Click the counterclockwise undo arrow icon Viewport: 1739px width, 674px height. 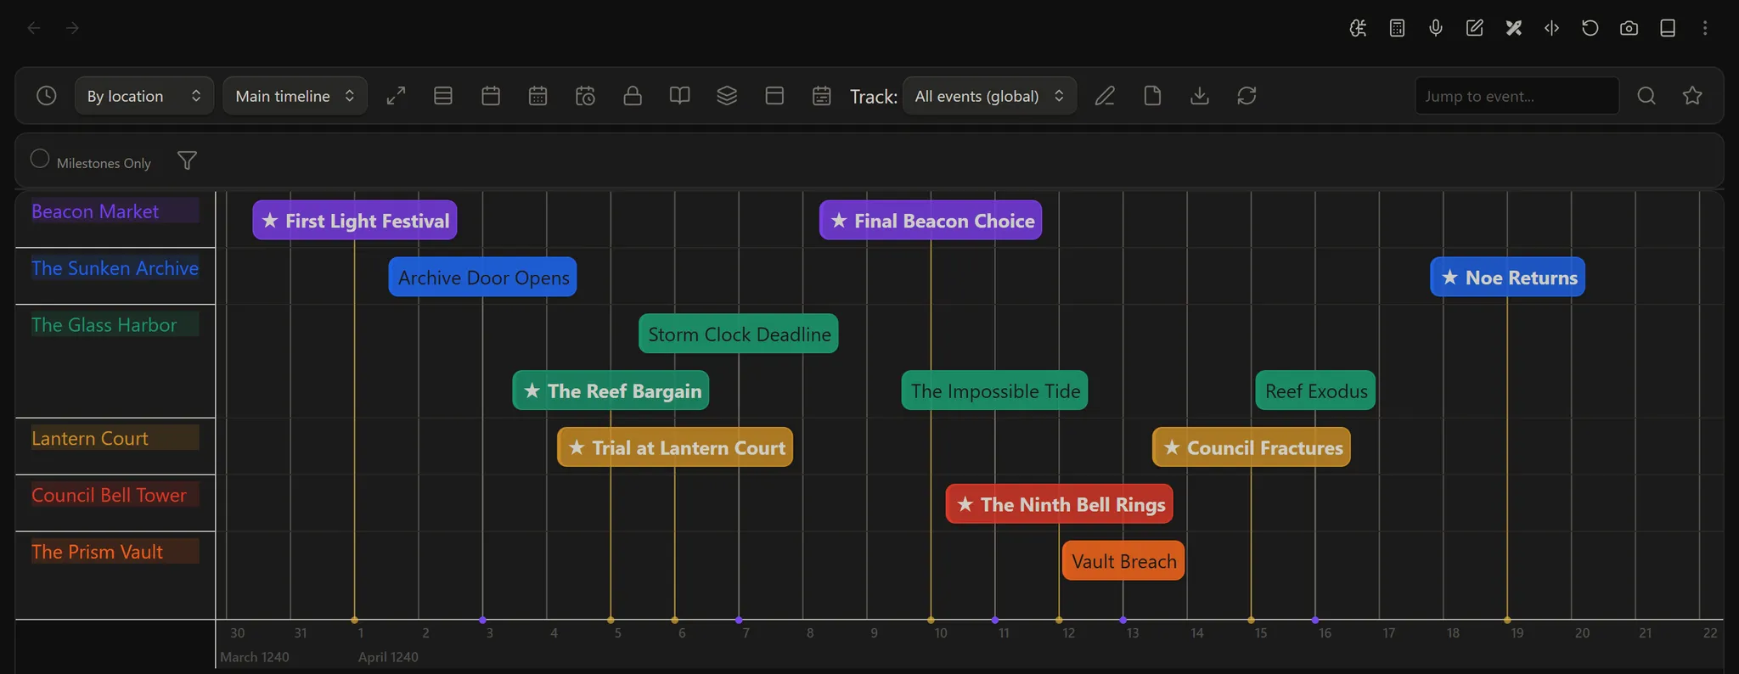[1590, 28]
